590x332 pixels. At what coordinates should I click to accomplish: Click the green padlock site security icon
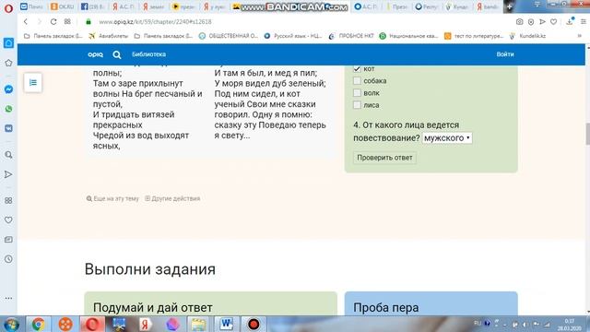click(88, 22)
